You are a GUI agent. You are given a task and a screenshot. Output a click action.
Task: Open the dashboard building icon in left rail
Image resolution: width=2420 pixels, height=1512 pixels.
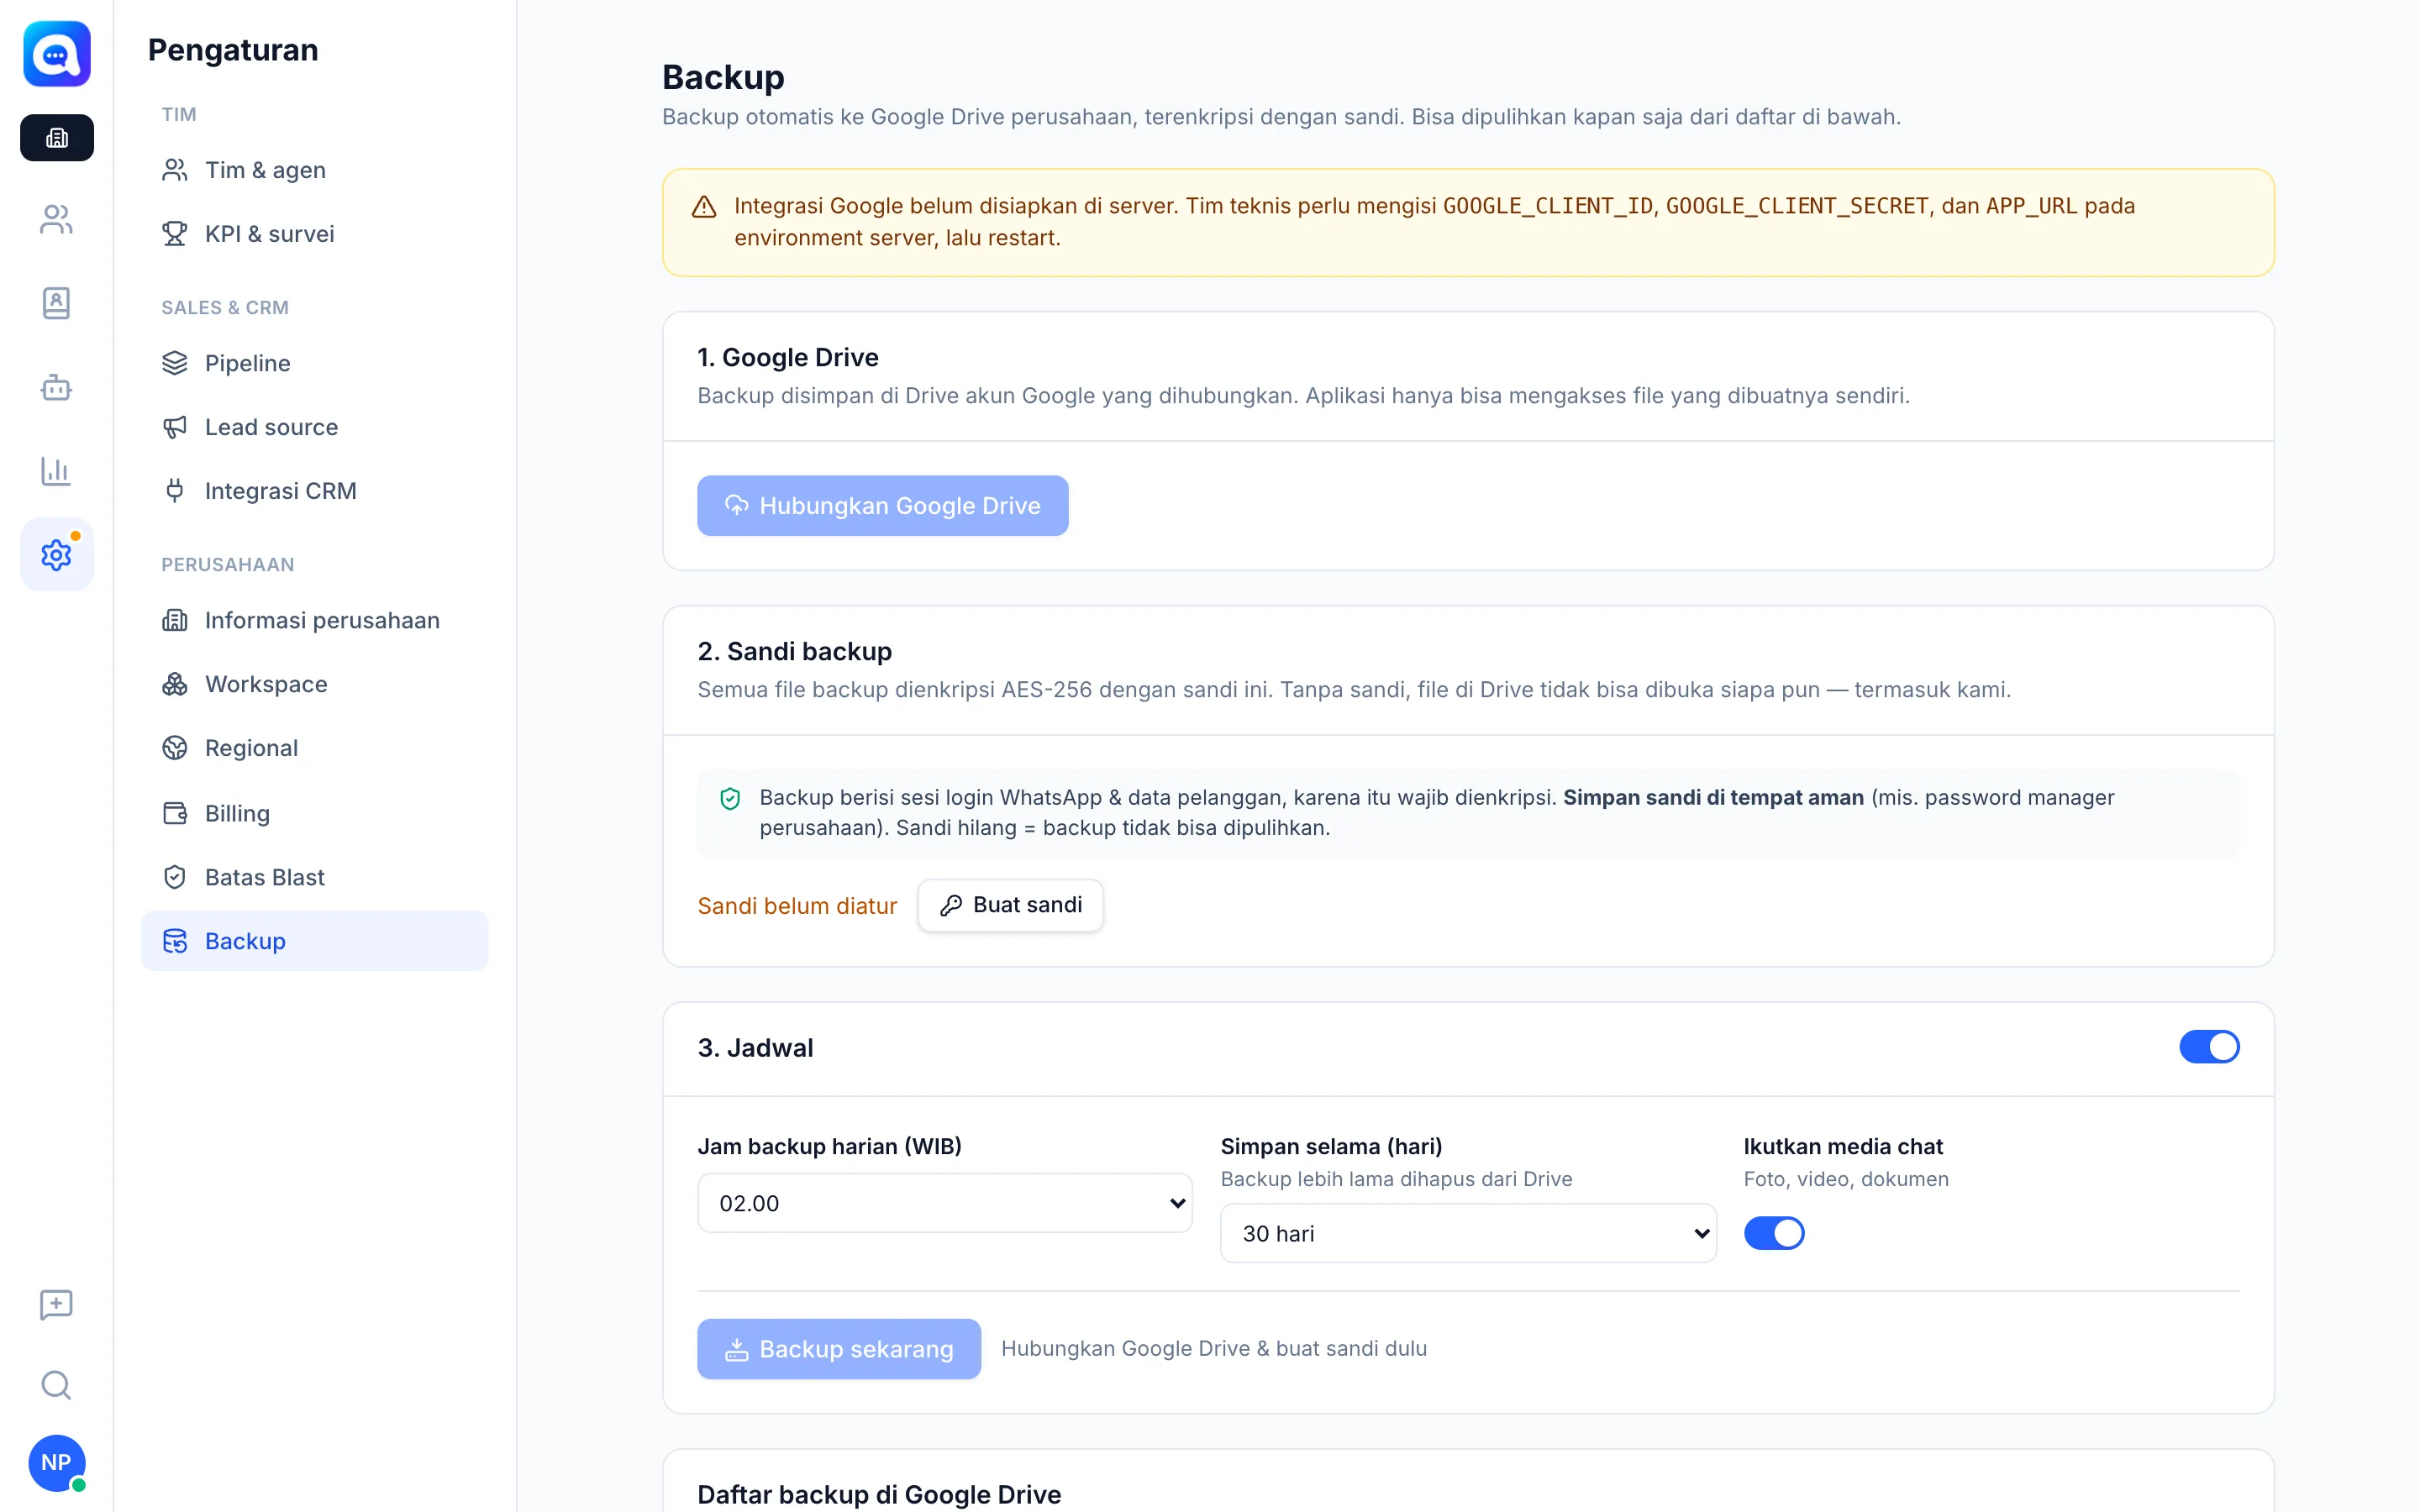[x=57, y=137]
